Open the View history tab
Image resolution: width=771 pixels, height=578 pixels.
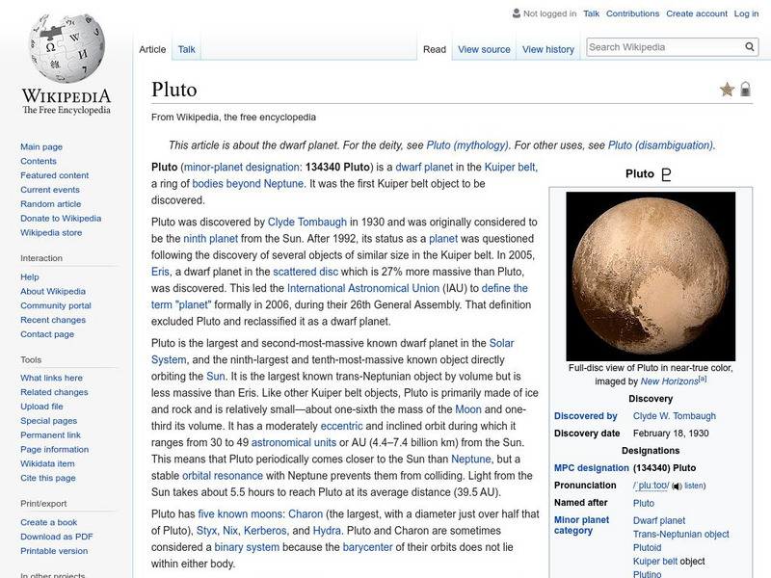pos(547,49)
